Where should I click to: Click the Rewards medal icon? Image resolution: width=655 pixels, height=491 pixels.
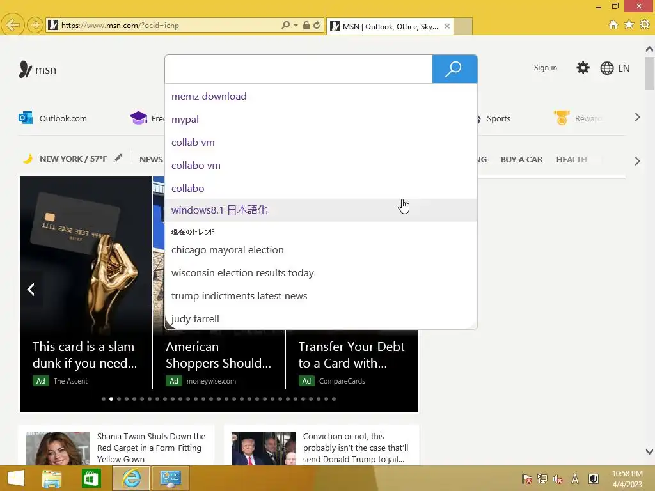pos(562,118)
